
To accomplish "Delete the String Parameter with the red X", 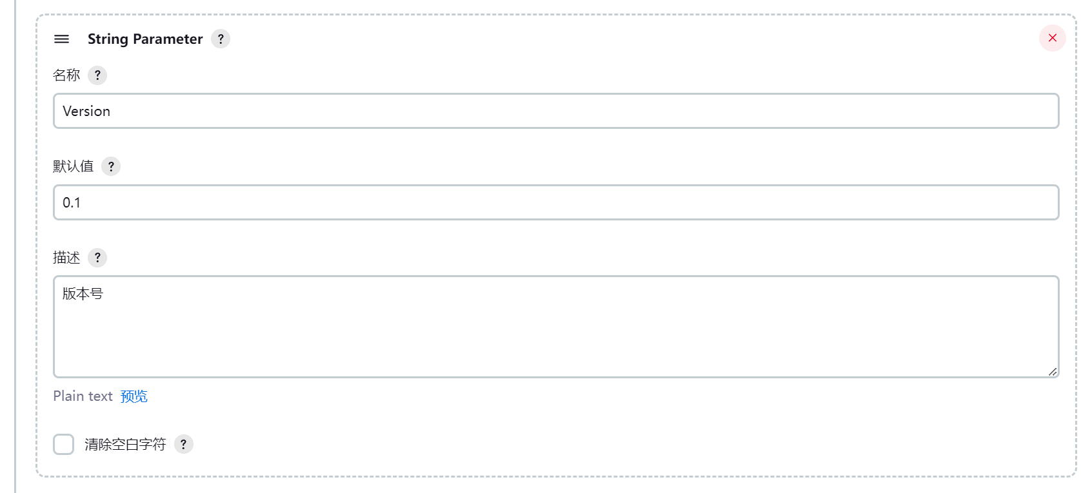I will pos(1052,38).
